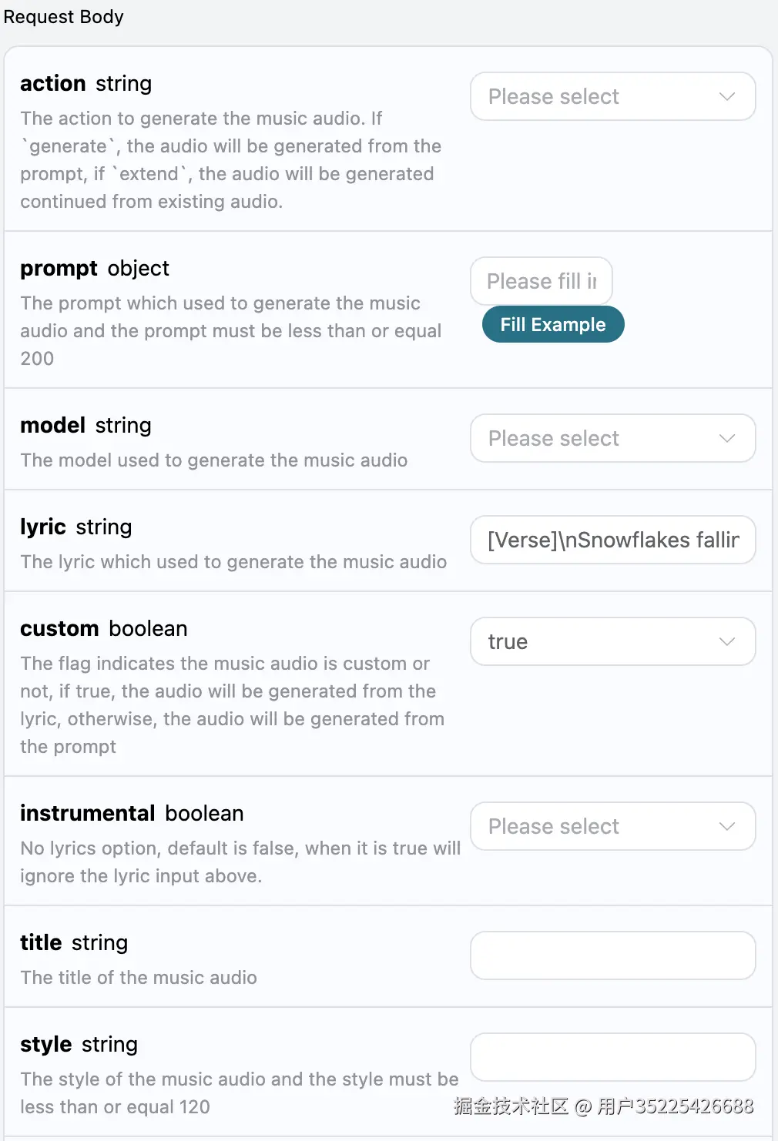The width and height of the screenshot is (778, 1141).
Task: Click the bold model parameter name
Action: point(52,425)
